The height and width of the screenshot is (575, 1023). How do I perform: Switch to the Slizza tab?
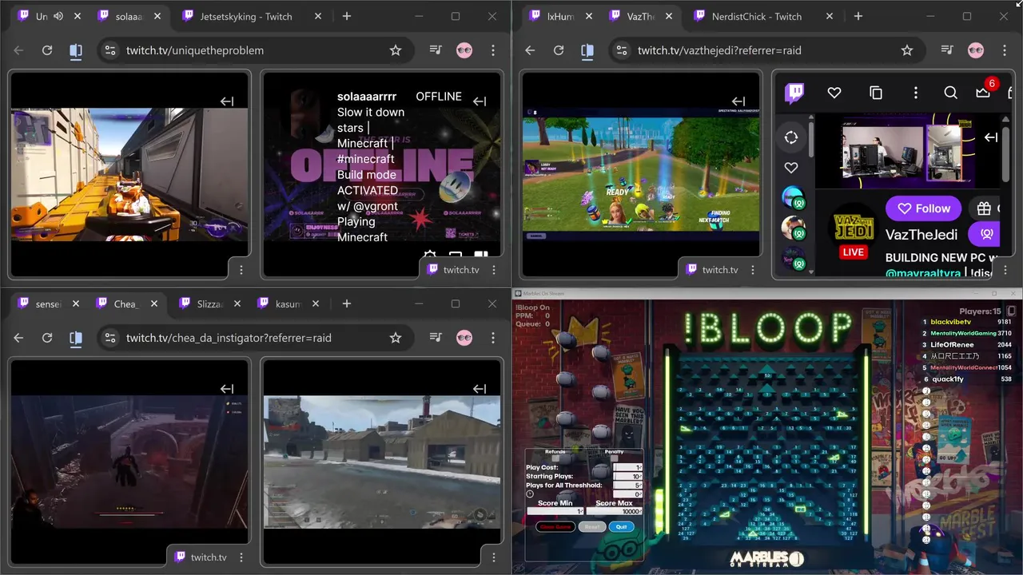click(209, 303)
